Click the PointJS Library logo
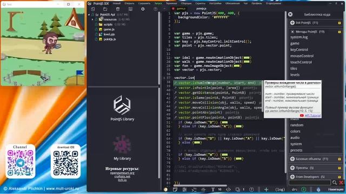 122,105
